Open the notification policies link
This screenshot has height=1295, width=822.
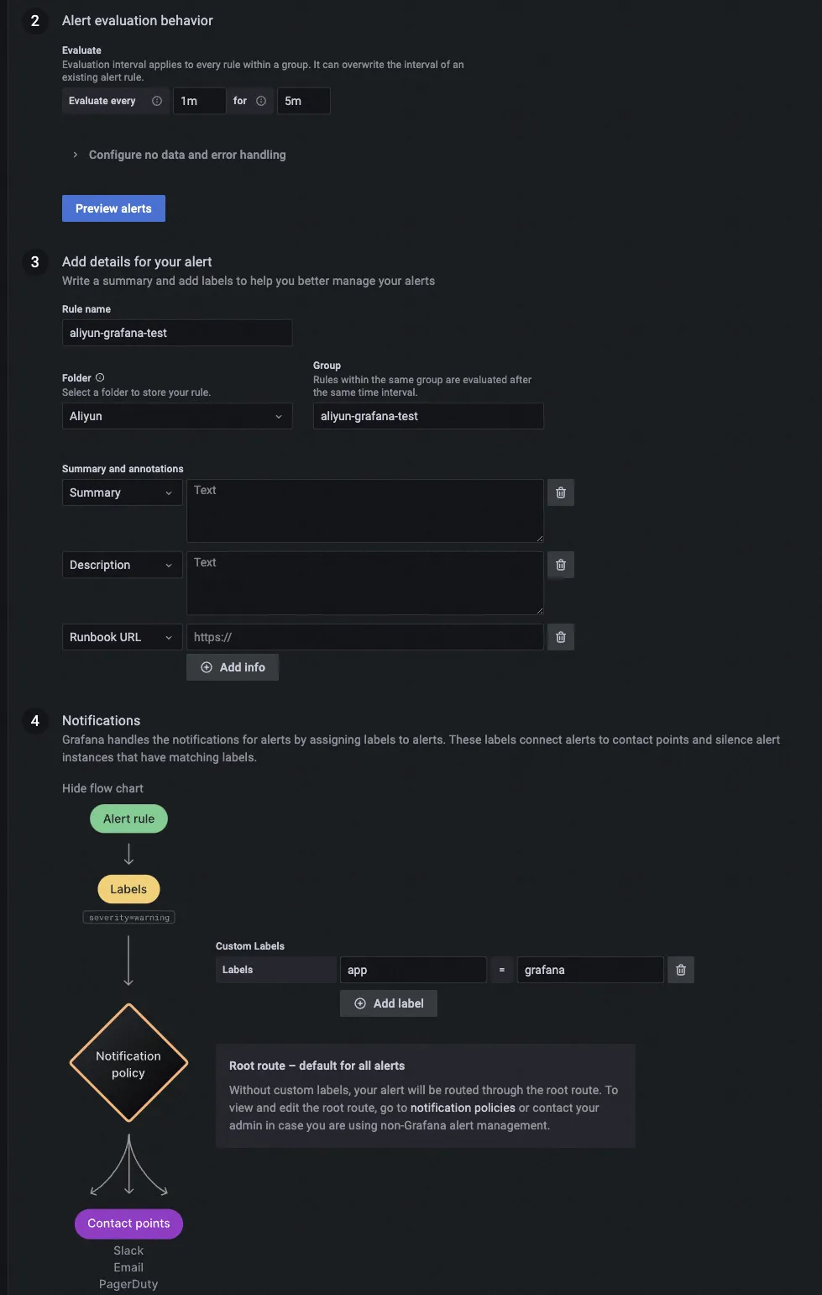point(463,1108)
